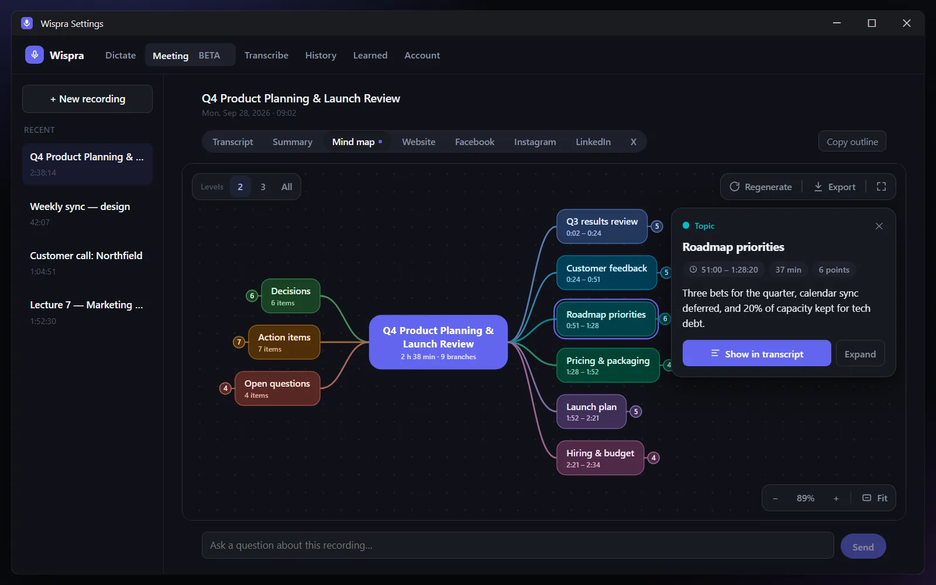Open the Weekly sync — design recording

point(87,214)
